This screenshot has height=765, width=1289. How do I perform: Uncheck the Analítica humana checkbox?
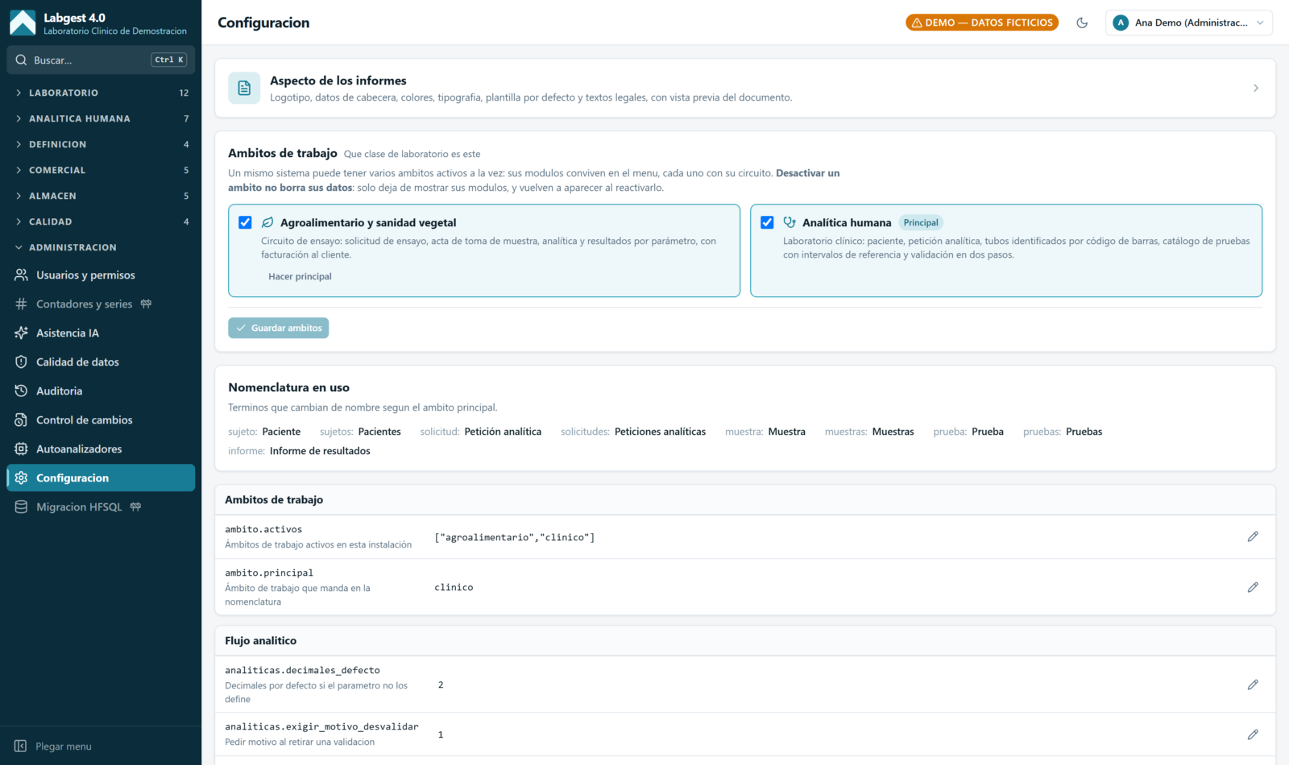coord(767,222)
